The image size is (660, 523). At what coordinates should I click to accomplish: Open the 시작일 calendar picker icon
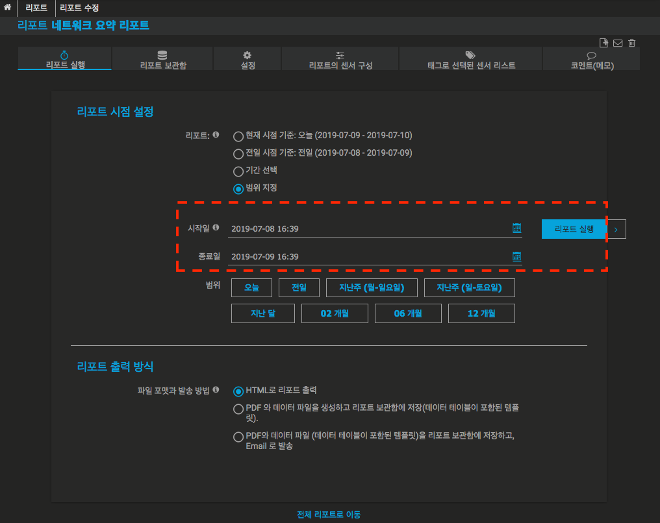pyautogui.click(x=516, y=228)
